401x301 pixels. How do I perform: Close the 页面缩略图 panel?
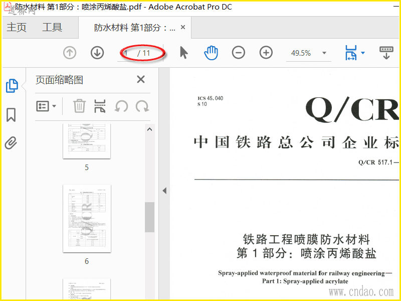141,80
